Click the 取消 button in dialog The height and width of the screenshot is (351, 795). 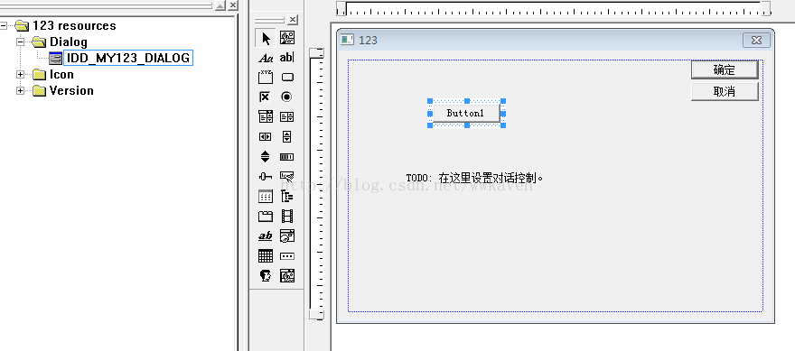(725, 92)
